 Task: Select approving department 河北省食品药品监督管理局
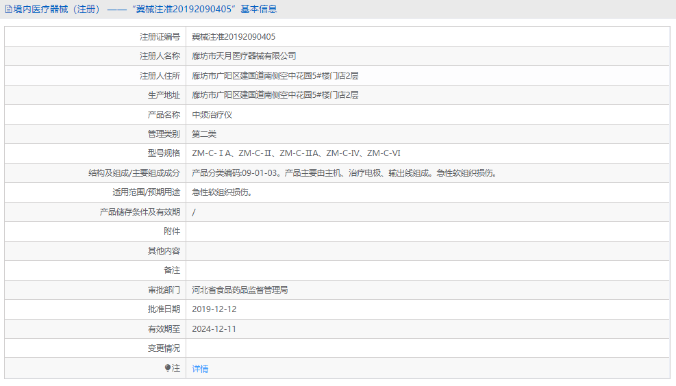240,290
